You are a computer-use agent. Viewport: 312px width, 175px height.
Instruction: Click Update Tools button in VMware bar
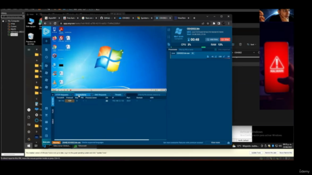pyautogui.click(x=256, y=153)
